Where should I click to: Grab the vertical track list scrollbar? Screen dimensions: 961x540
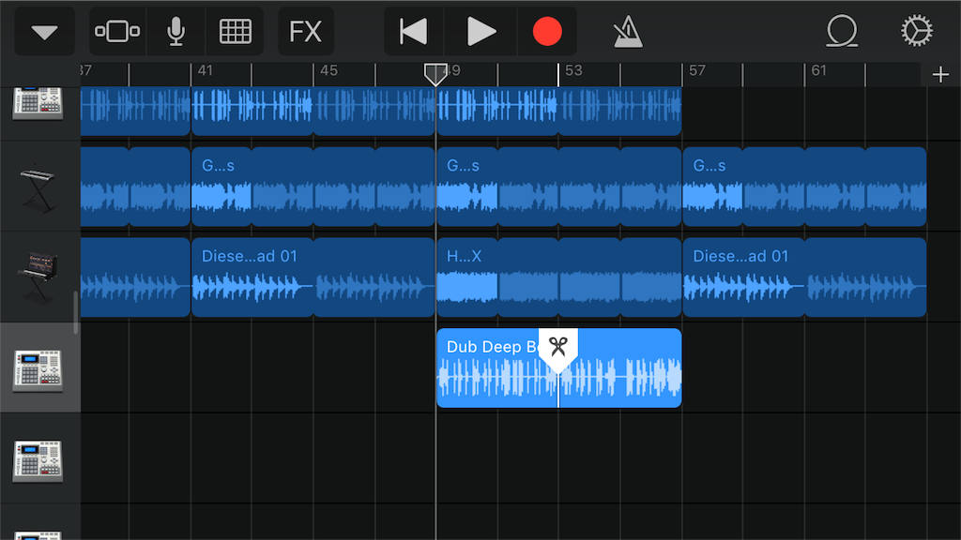[x=76, y=313]
